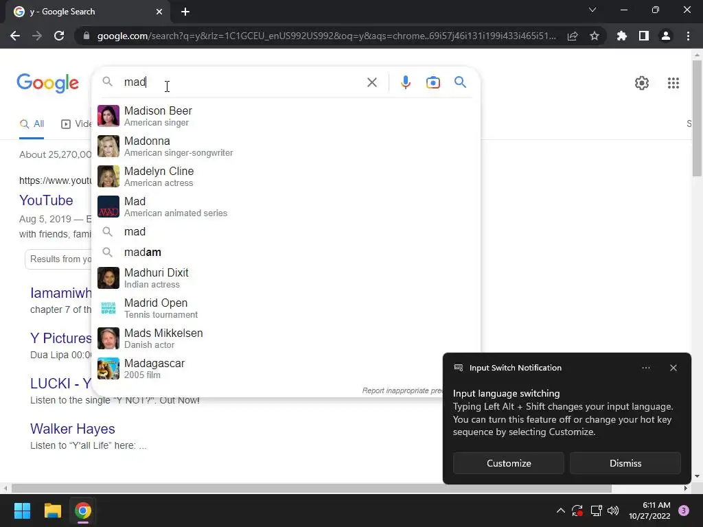This screenshot has height=527, width=703.
Task: Click the Customize button in notification
Action: 509,463
